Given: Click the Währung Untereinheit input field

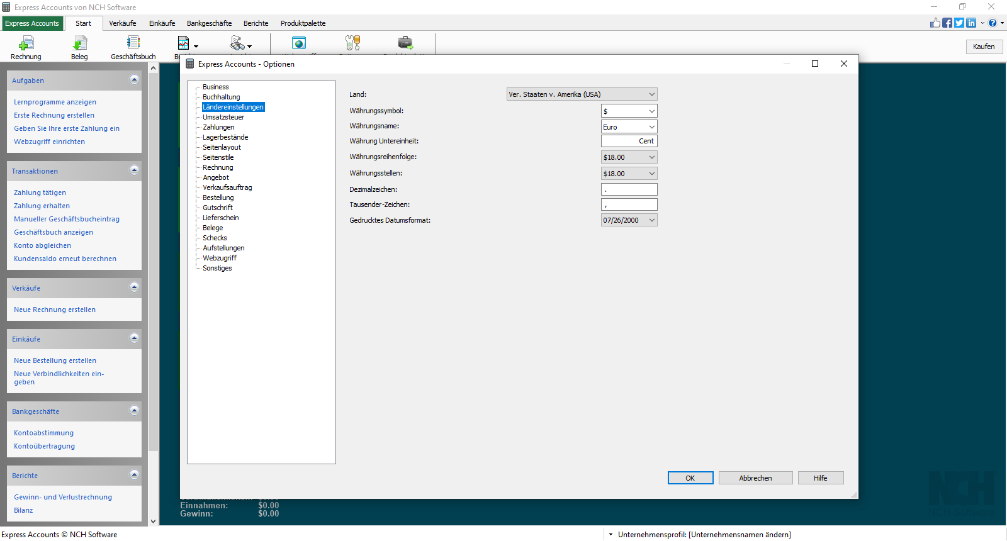Looking at the screenshot, I should coord(629,141).
